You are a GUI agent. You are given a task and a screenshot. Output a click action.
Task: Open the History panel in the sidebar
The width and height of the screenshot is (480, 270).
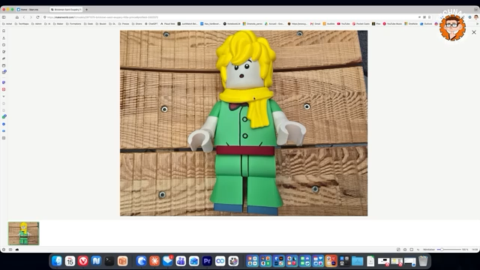4,45
